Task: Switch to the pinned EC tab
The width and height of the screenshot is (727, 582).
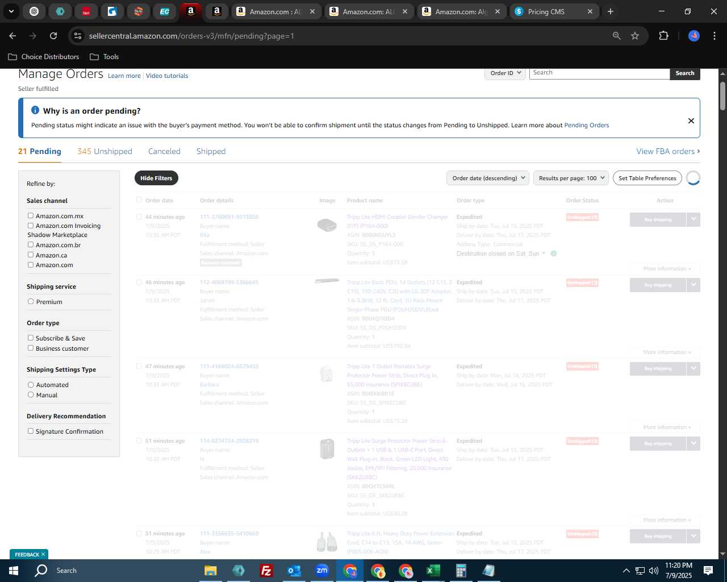Action: 165,11
